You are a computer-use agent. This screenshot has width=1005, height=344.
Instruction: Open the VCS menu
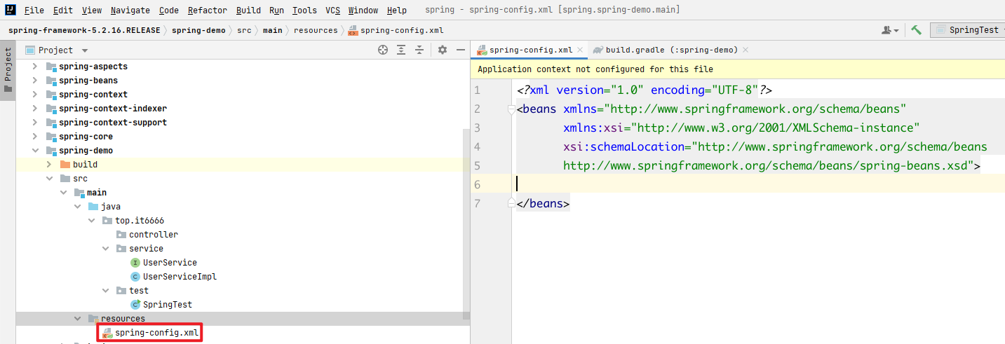pos(332,11)
